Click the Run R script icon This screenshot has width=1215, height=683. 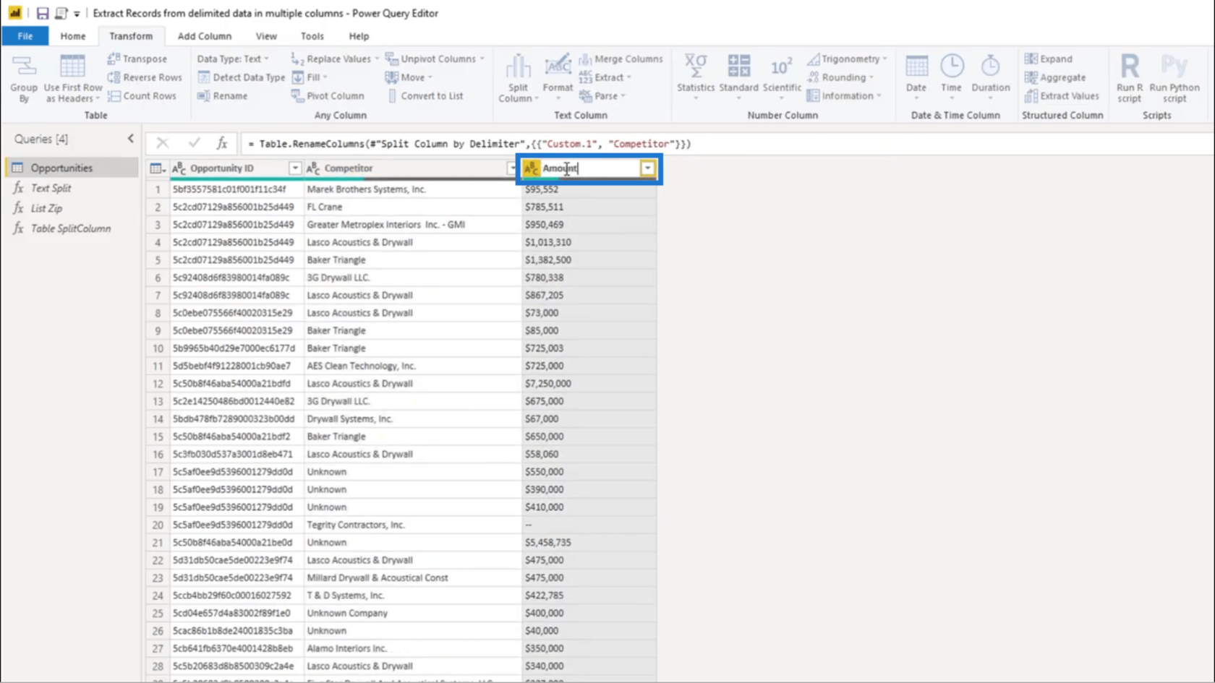[x=1130, y=78]
